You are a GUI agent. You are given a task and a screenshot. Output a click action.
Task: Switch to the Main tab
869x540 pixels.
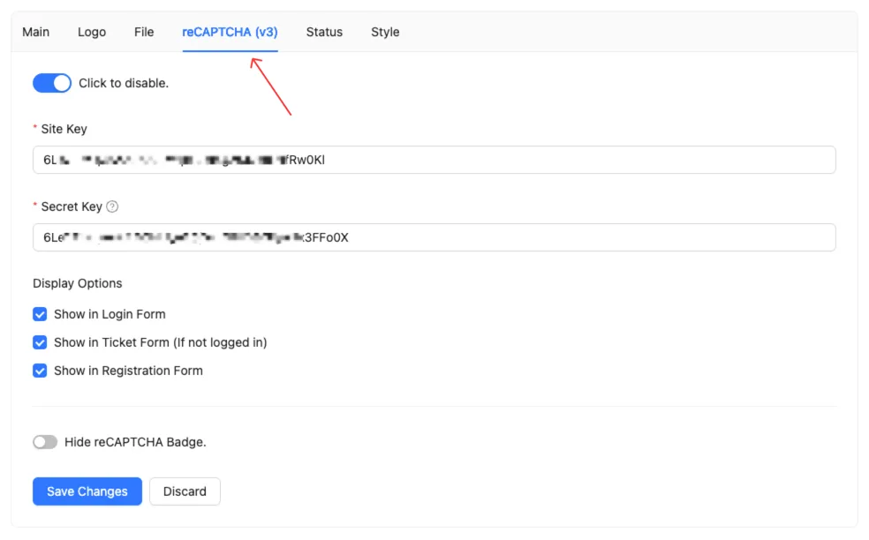(x=36, y=32)
